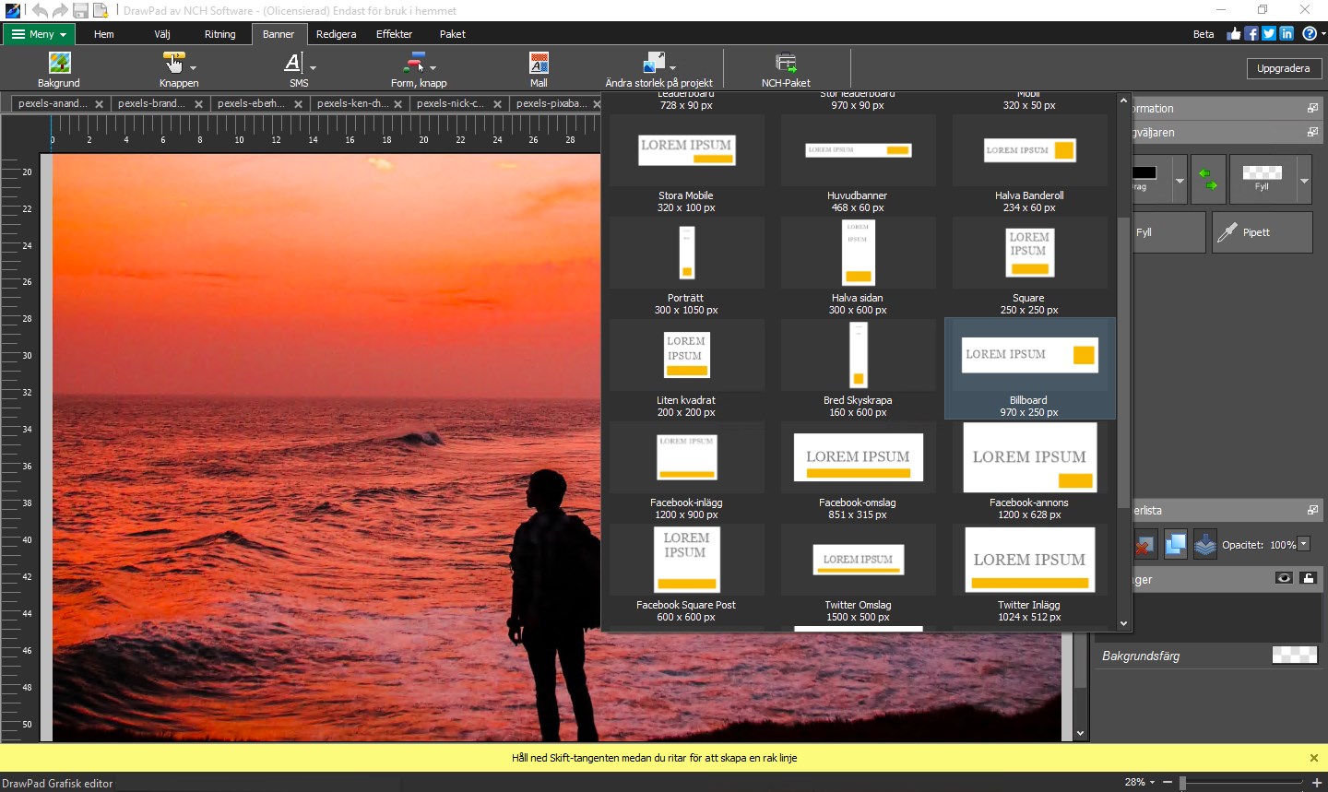Choose the SMS text tool
1328x792 pixels.
(293, 64)
